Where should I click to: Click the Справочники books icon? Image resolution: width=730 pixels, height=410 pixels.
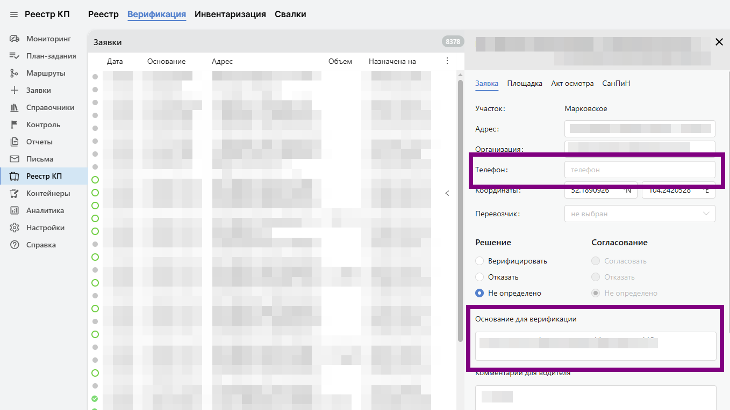click(15, 107)
